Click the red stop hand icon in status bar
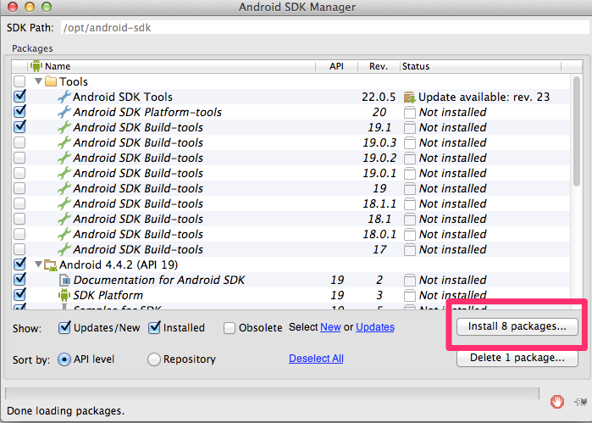The image size is (592, 423). (x=557, y=402)
